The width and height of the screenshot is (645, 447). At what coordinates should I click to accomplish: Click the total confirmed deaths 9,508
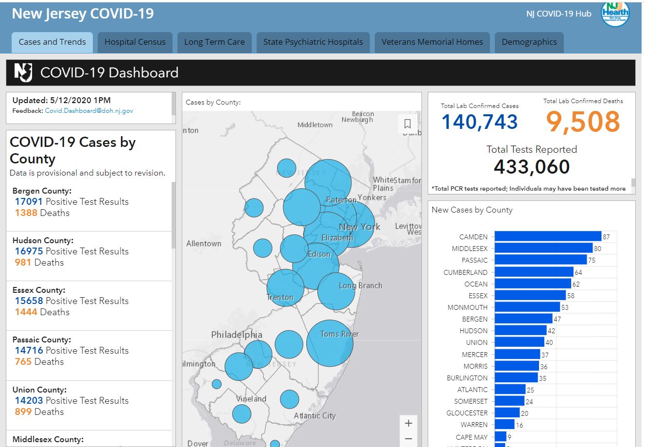583,121
